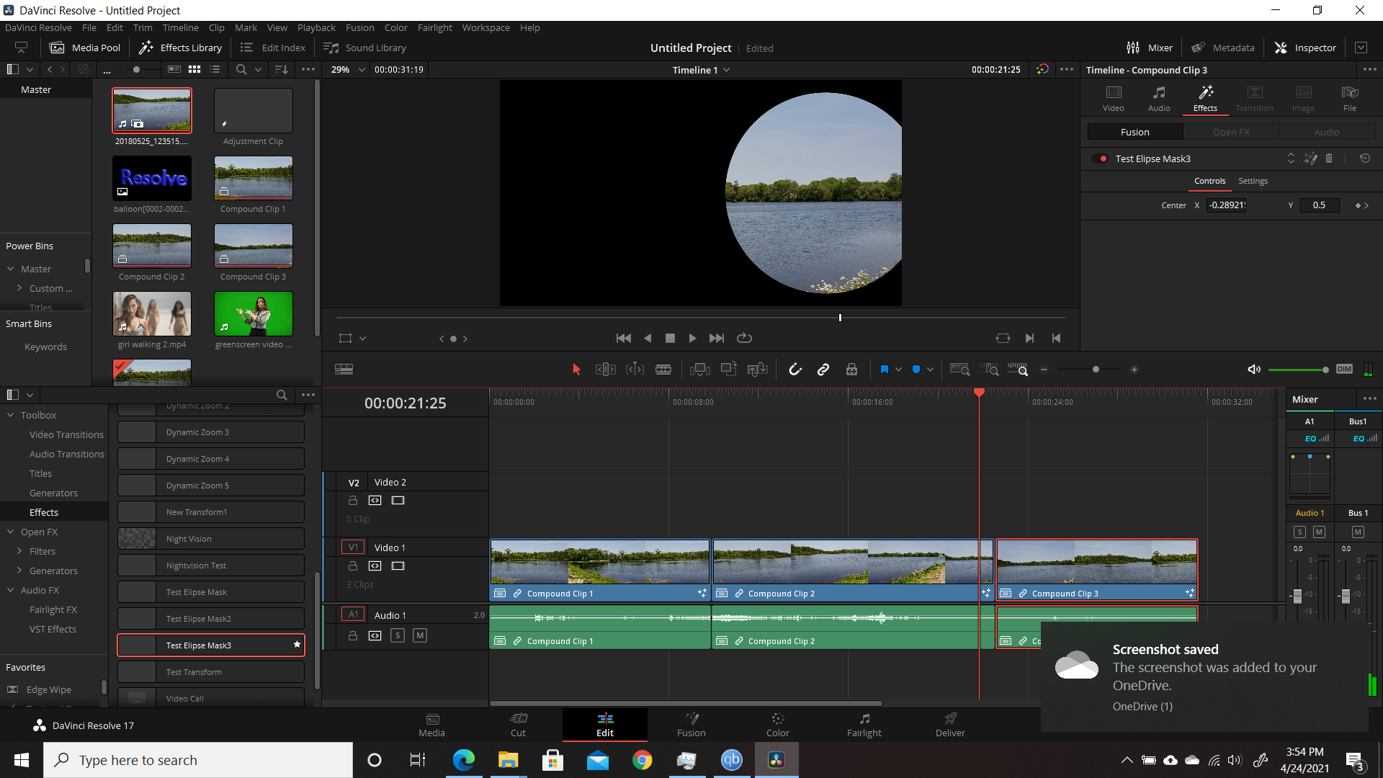Open the Media page
The image size is (1383, 778).
tap(432, 725)
